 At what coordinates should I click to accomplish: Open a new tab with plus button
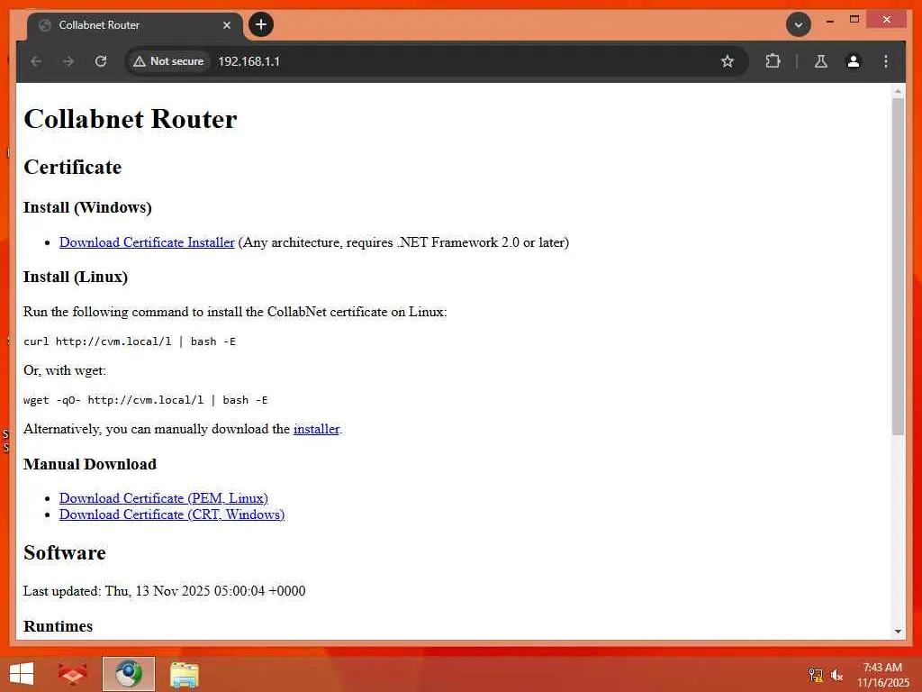tap(261, 24)
